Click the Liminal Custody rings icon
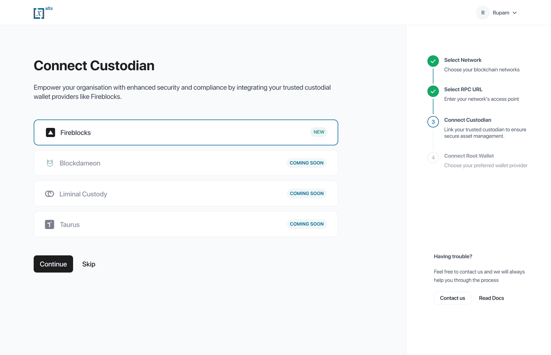551x355 pixels. click(50, 194)
